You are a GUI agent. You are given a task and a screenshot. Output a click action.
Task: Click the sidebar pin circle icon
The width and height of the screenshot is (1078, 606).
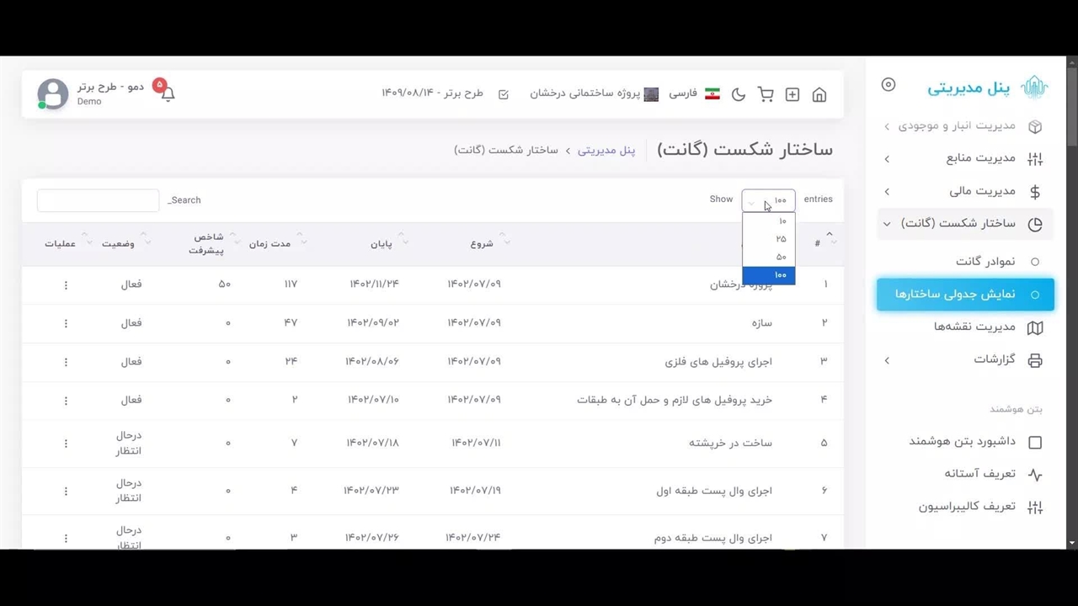pyautogui.click(x=888, y=85)
